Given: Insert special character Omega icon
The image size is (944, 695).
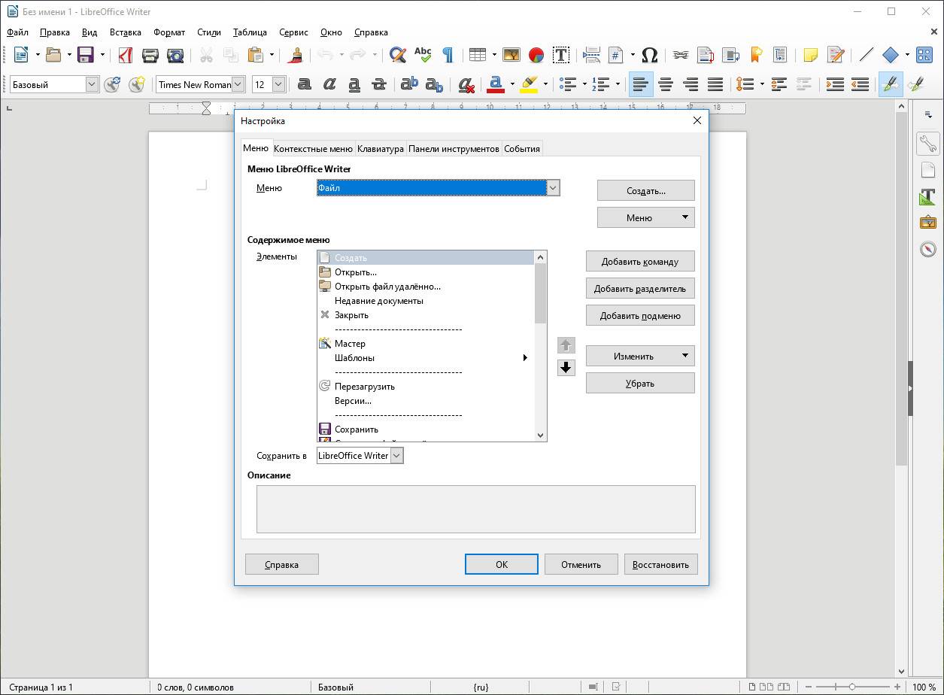Looking at the screenshot, I should point(650,55).
